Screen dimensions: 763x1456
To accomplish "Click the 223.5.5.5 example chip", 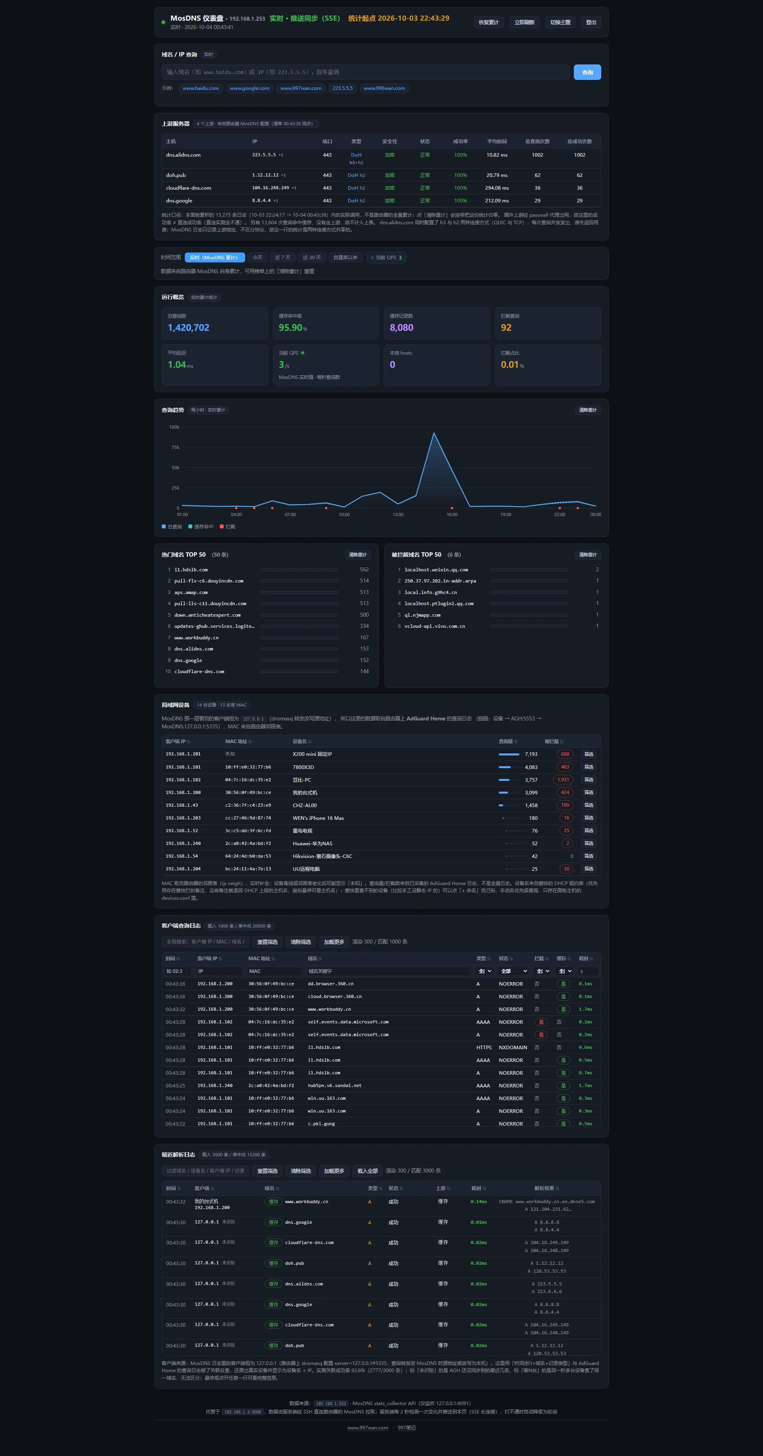I will click(x=342, y=88).
